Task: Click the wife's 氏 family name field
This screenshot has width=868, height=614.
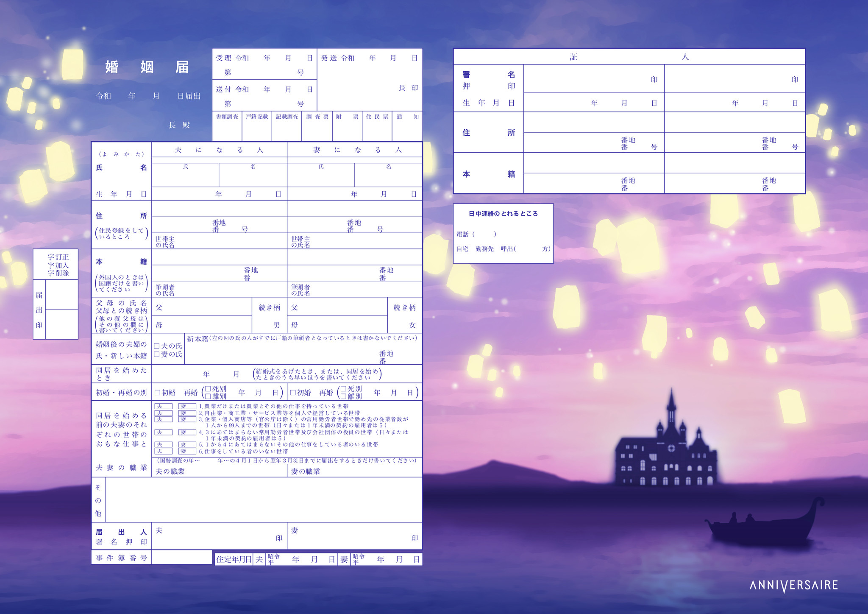Action: [321, 175]
